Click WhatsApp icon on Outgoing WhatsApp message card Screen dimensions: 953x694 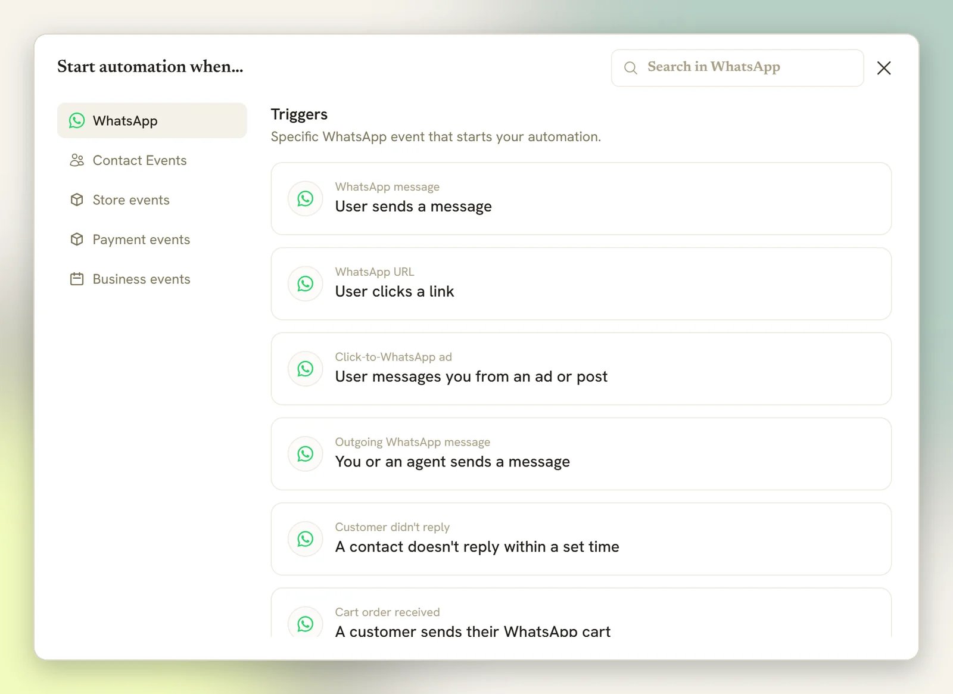pos(306,454)
